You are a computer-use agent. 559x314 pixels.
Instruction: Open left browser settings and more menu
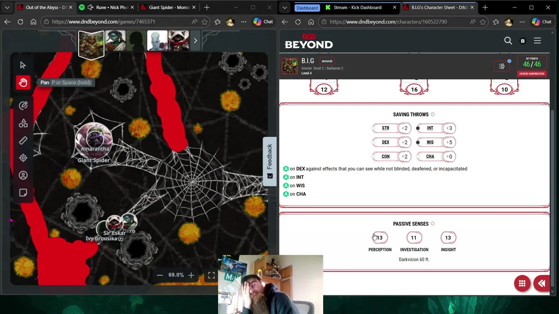pyautogui.click(x=244, y=22)
